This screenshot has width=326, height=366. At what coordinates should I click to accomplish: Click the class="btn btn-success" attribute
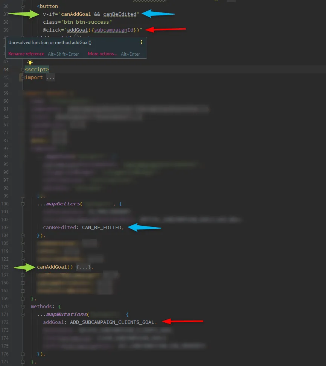click(x=77, y=22)
